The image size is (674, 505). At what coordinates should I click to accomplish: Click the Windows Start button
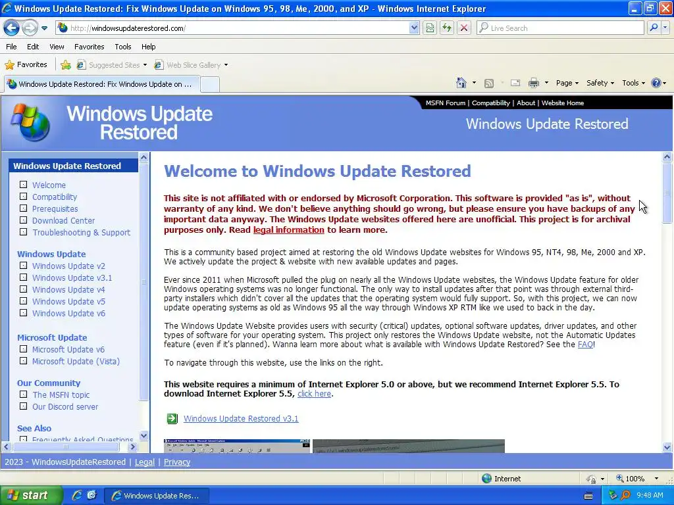(x=31, y=496)
